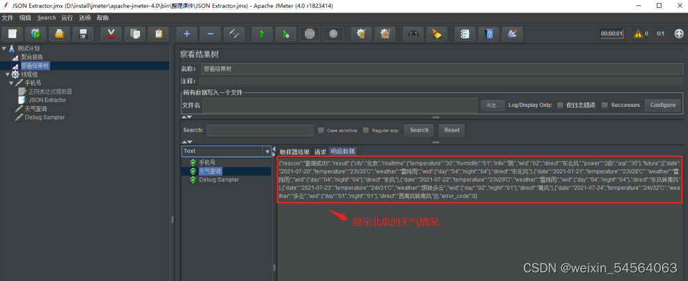Select 天气查询 sampler in the test tree
Viewport: 688px width, 281px height.
(x=36, y=108)
